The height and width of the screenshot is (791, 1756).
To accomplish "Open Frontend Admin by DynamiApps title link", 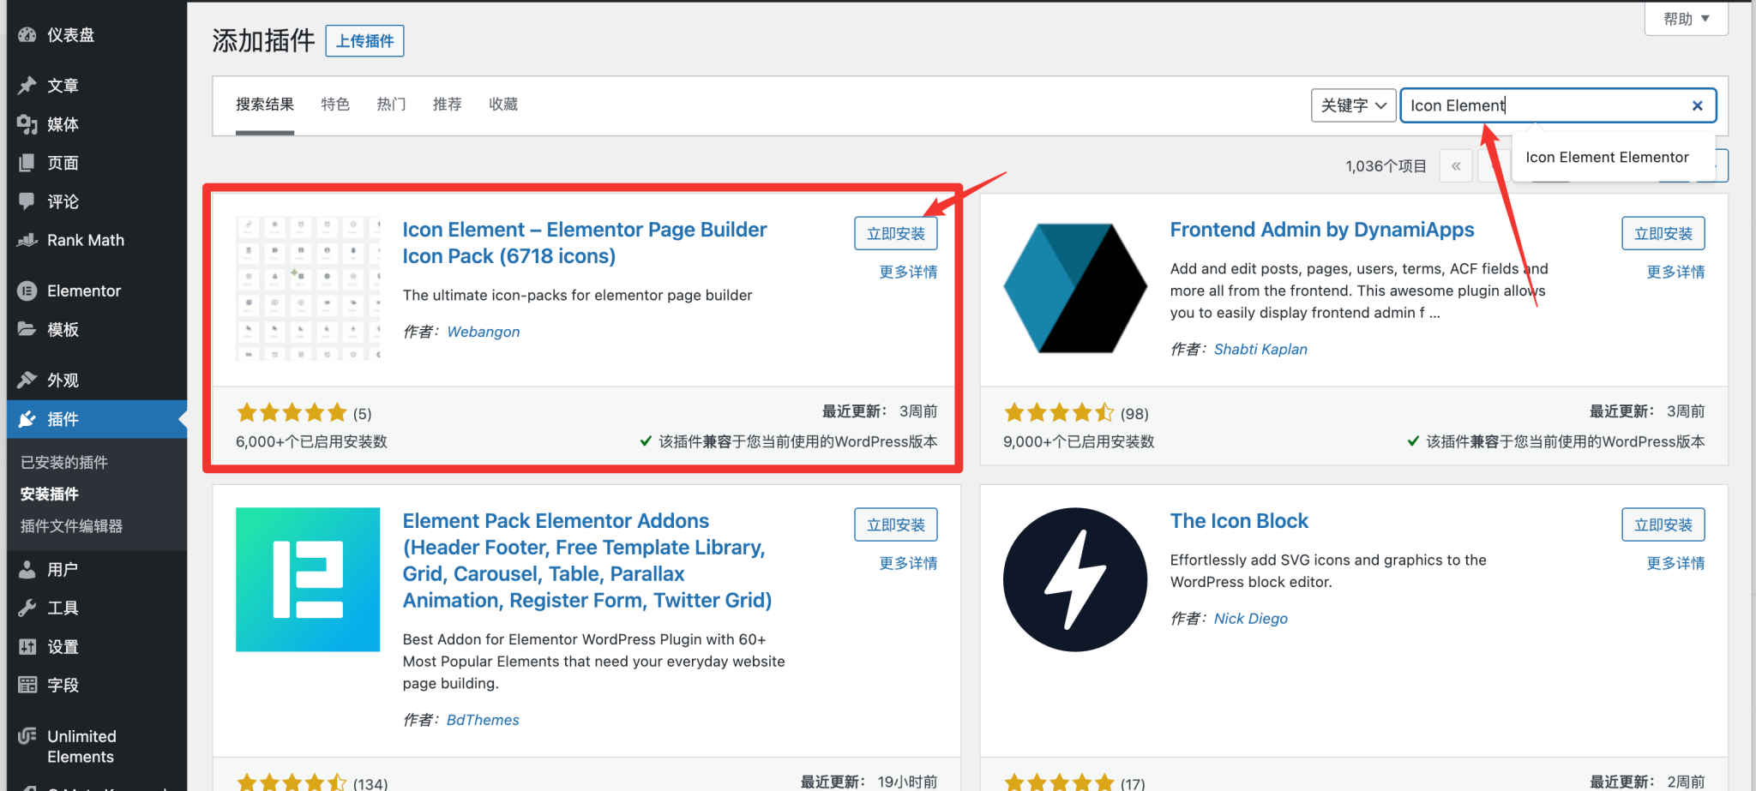I will coord(1322,230).
